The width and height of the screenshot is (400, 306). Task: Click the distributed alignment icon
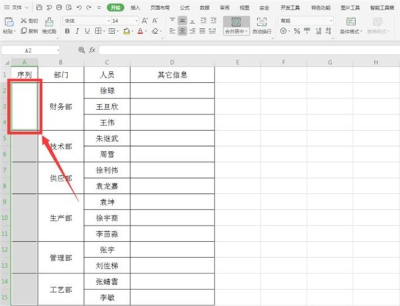pyautogui.click(x=213, y=31)
